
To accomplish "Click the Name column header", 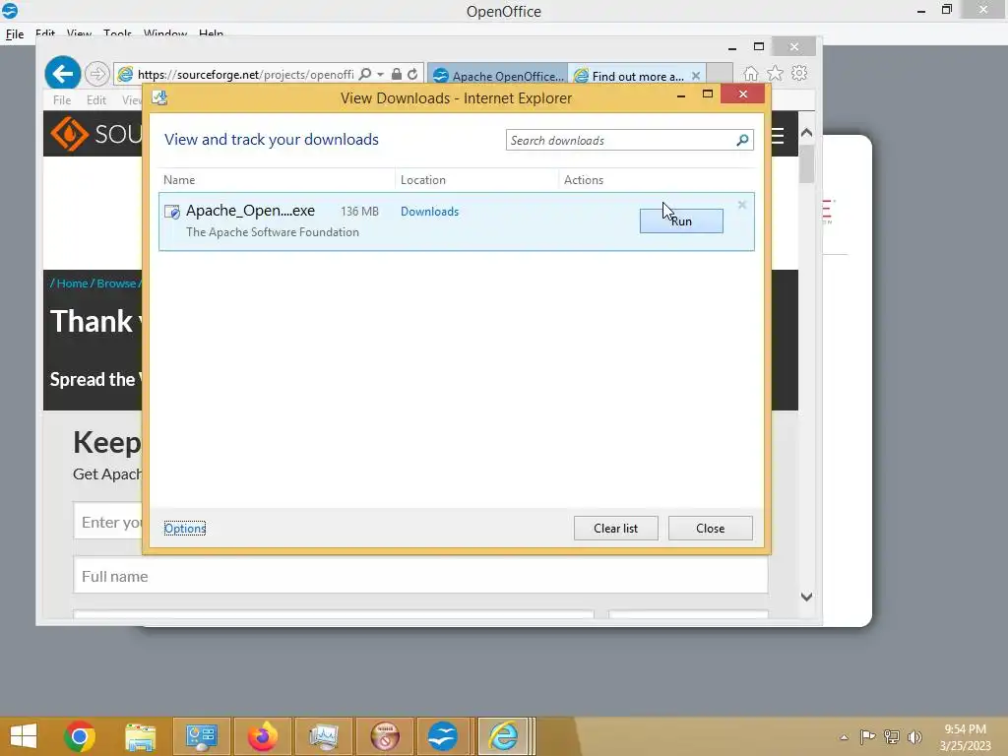I will pos(179,180).
